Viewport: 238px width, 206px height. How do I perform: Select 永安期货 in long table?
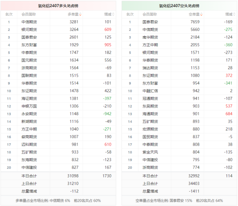click(29, 114)
